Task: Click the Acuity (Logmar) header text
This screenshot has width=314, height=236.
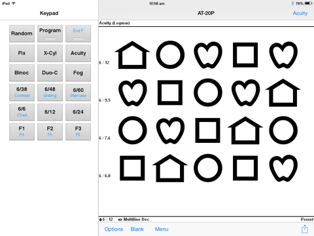Action: [x=114, y=23]
